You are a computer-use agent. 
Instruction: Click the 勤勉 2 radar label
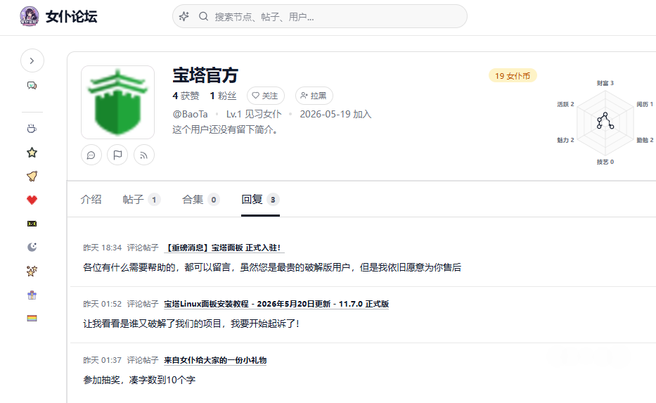tap(645, 140)
